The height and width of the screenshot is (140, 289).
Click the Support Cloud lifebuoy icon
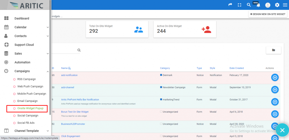[6, 45]
